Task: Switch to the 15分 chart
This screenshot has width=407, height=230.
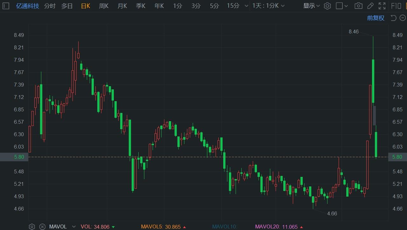Action: tap(233, 6)
